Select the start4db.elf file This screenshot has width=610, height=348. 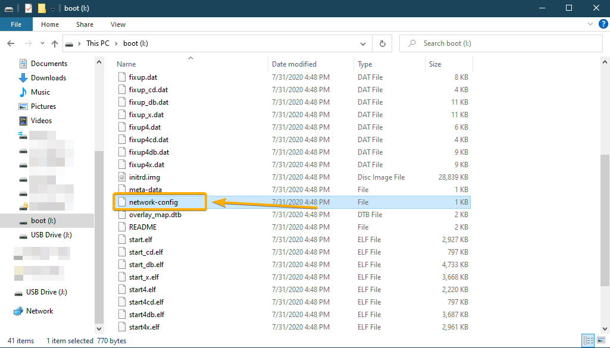click(x=146, y=314)
